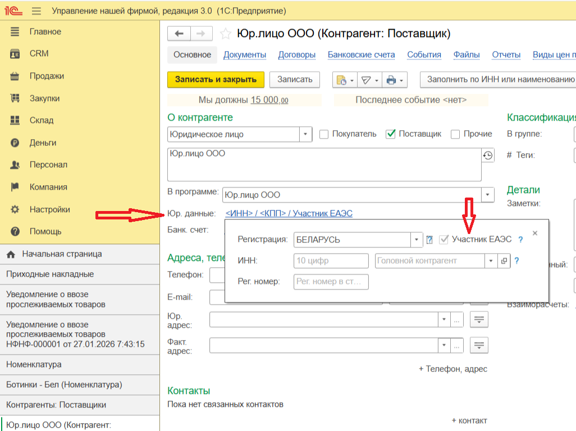Open the Главное section
The height and width of the screenshot is (431, 576).
(x=45, y=31)
